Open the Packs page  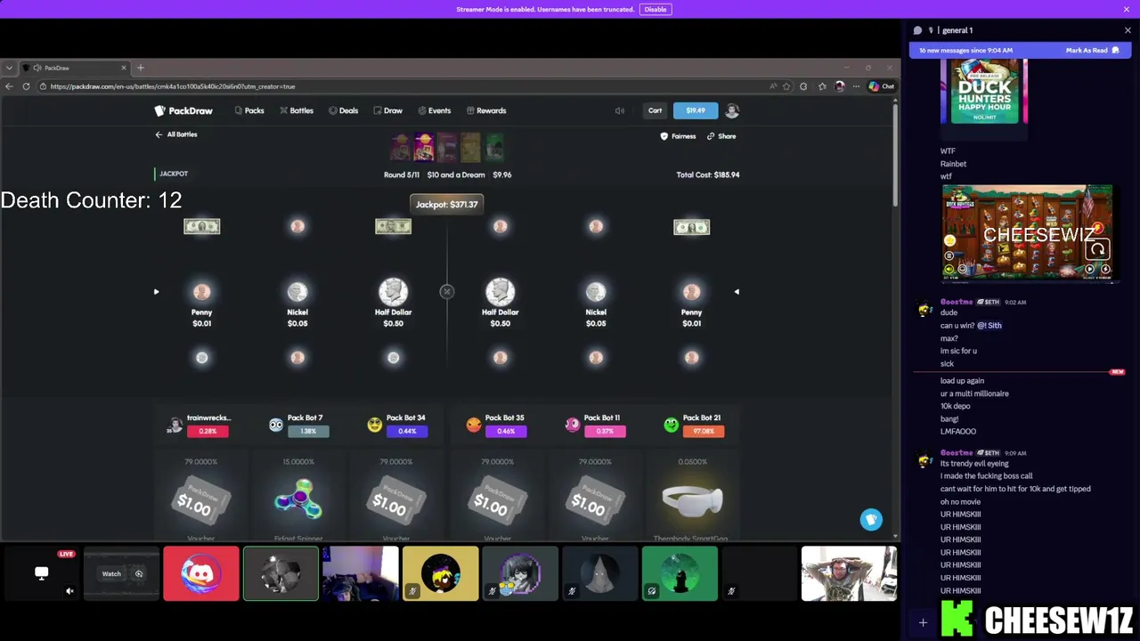click(x=248, y=110)
